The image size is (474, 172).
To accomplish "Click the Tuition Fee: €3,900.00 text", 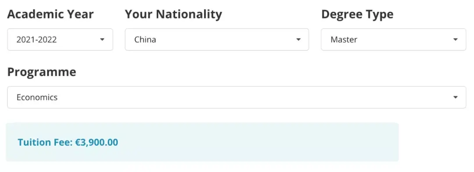I will coord(68,142).
